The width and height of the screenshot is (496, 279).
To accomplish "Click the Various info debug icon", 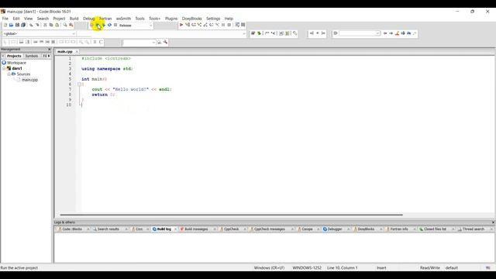I will coord(243,25).
